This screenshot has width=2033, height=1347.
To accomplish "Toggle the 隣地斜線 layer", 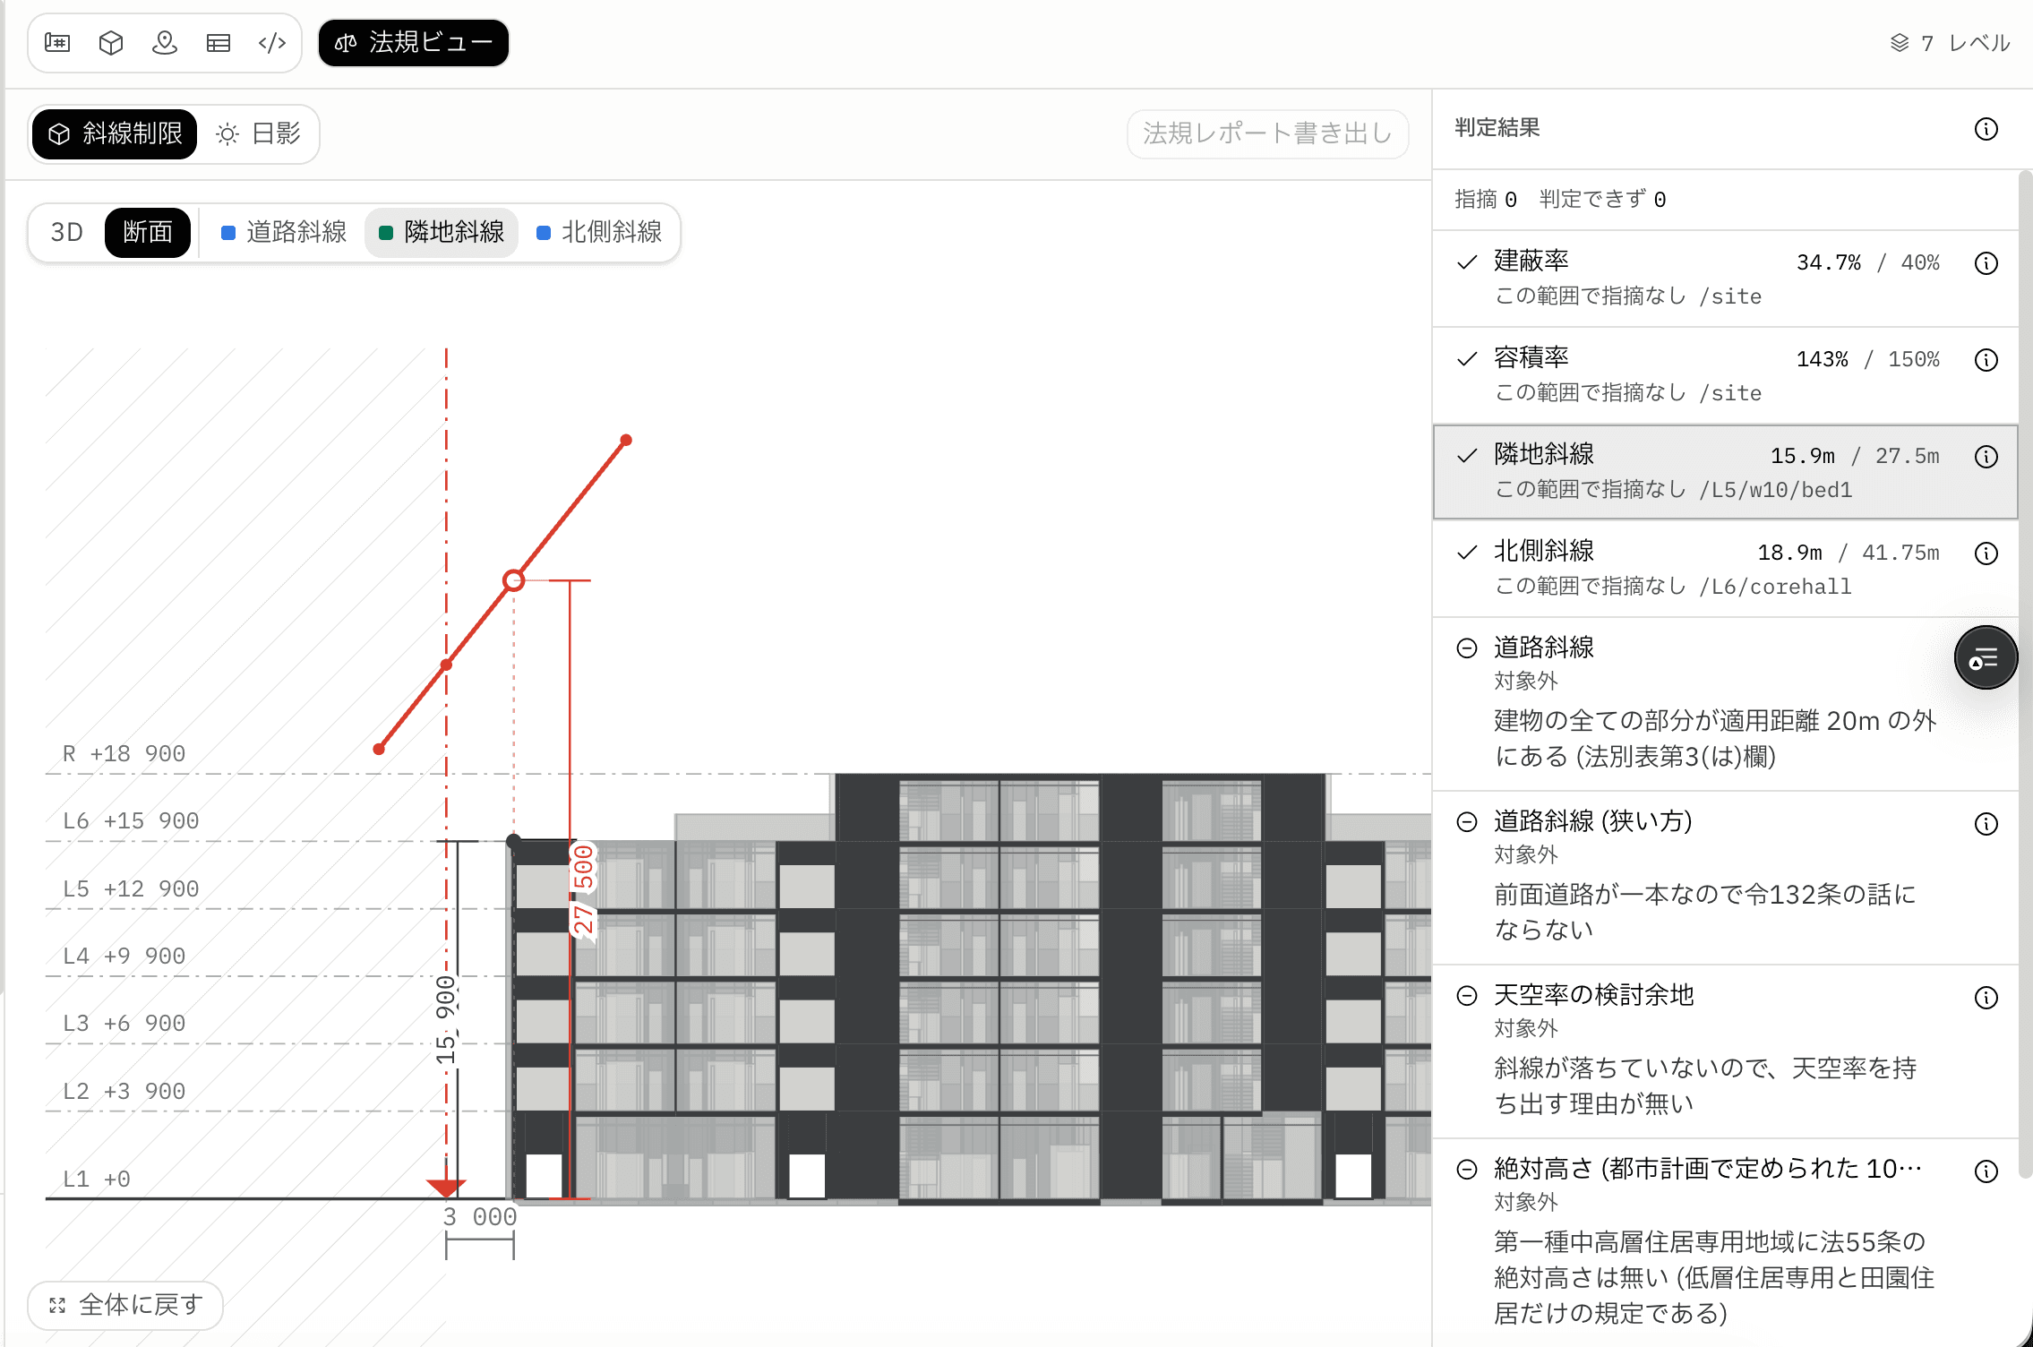I will [x=442, y=233].
